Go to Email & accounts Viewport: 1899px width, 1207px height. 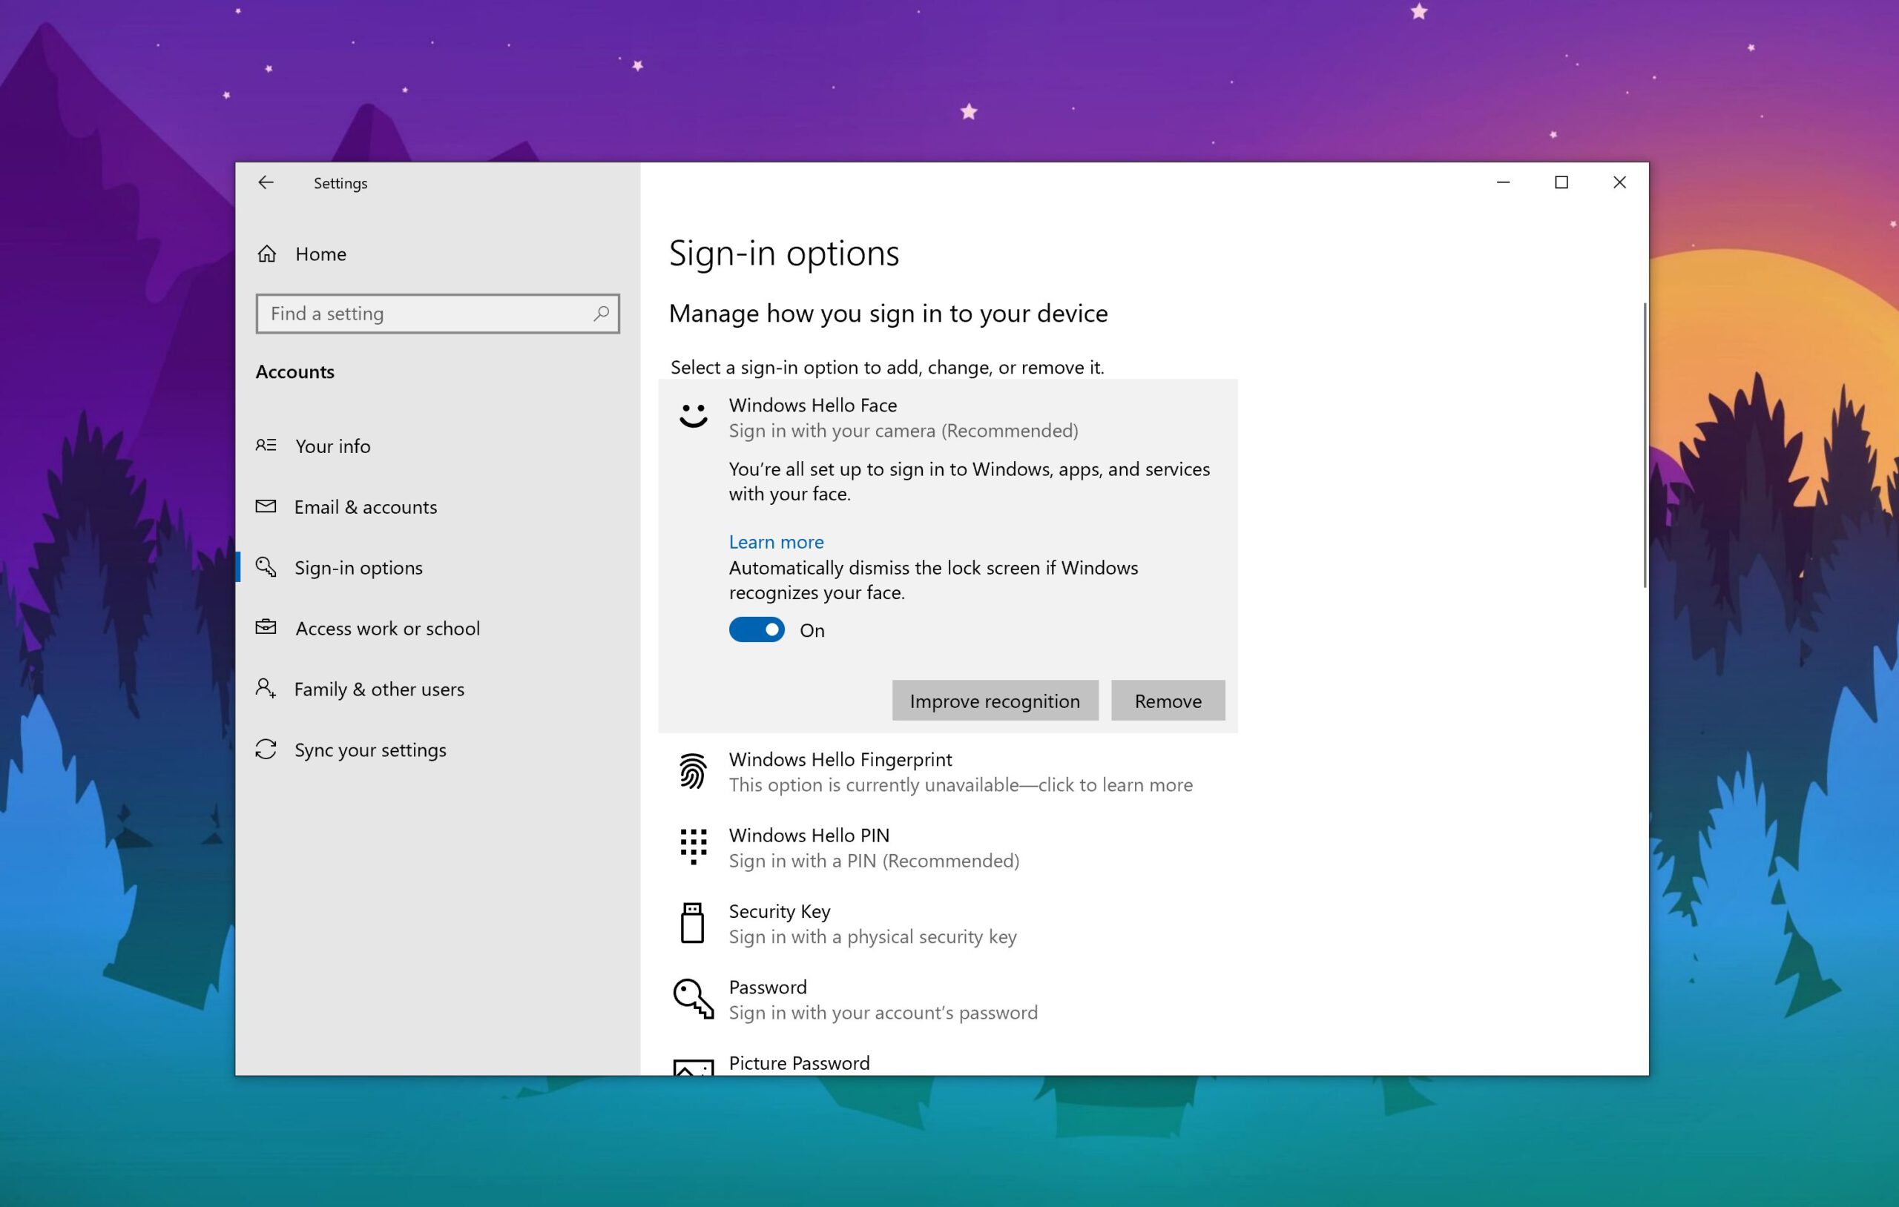click(x=438, y=506)
